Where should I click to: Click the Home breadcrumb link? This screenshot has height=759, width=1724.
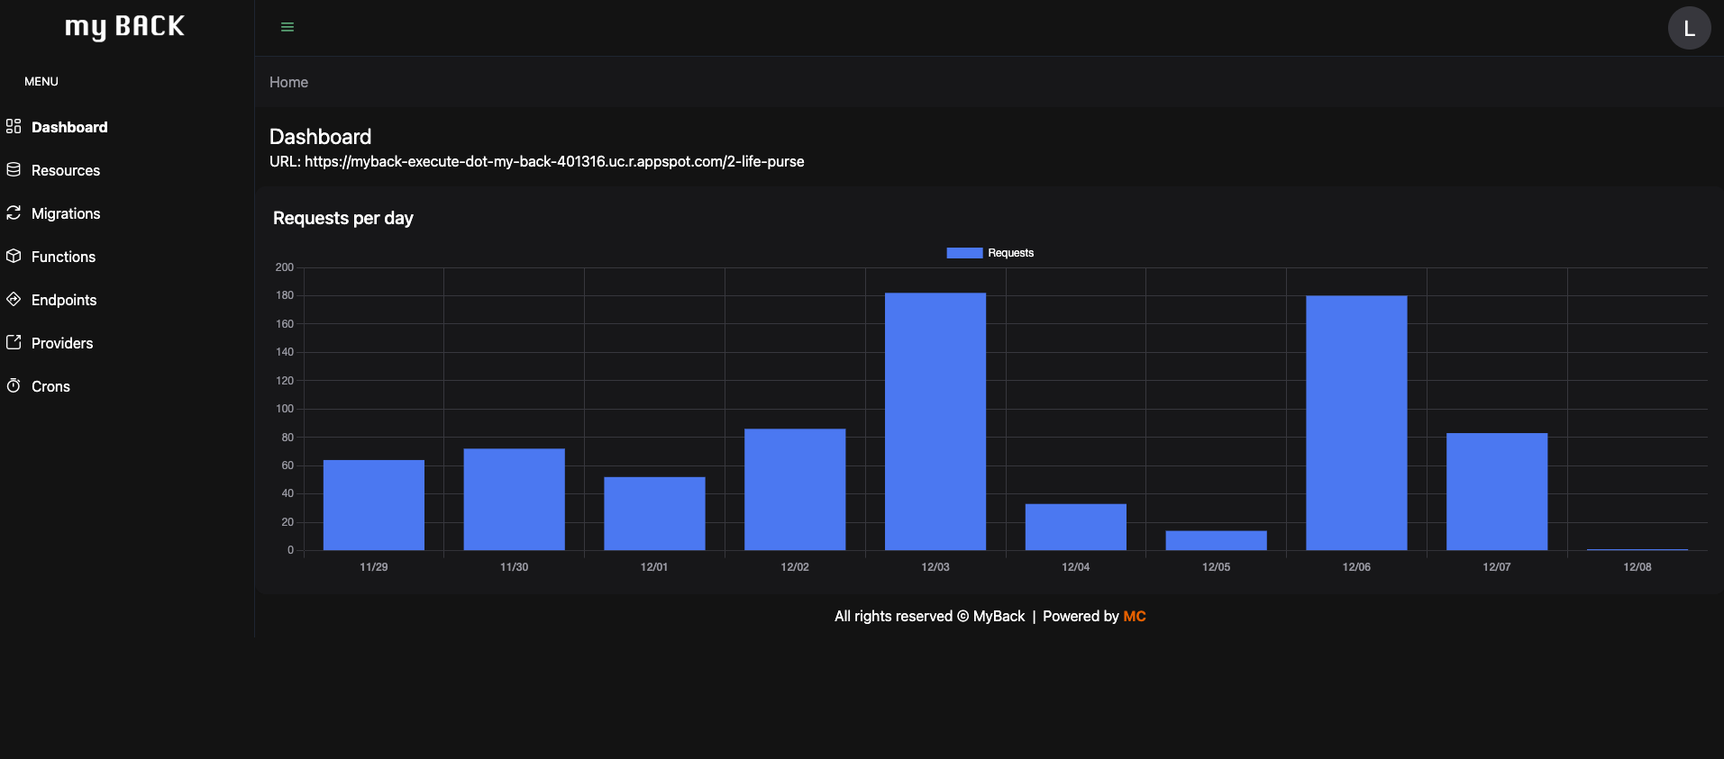288,82
